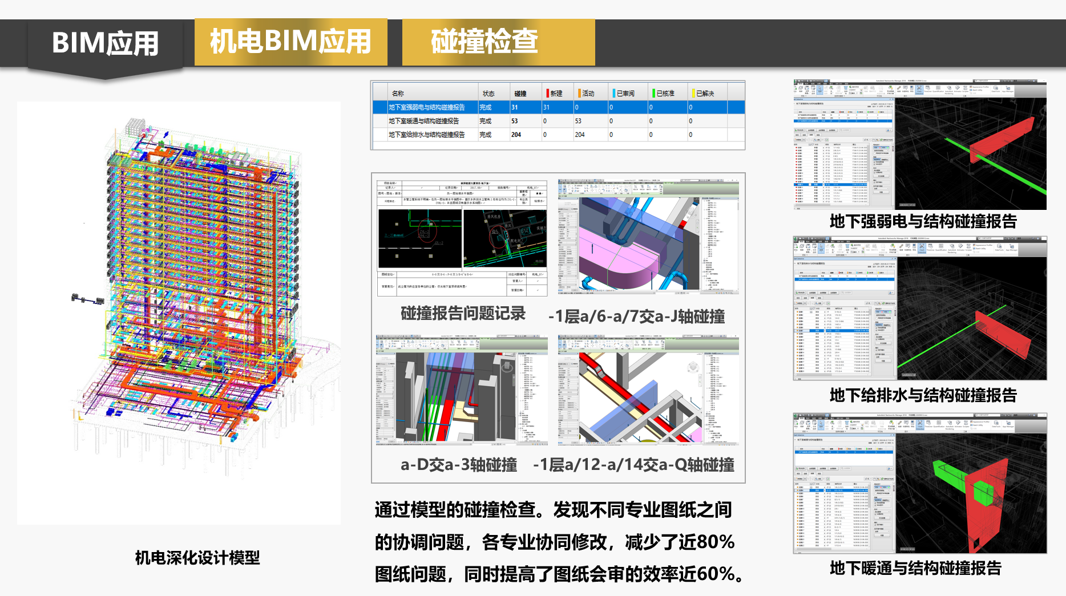Open the 碰撞报告问题记录 document image

(462, 238)
